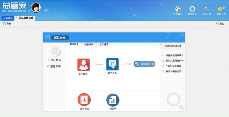Open 帮助设置 star icon
The width and height of the screenshot is (229, 117).
[x=221, y=9]
